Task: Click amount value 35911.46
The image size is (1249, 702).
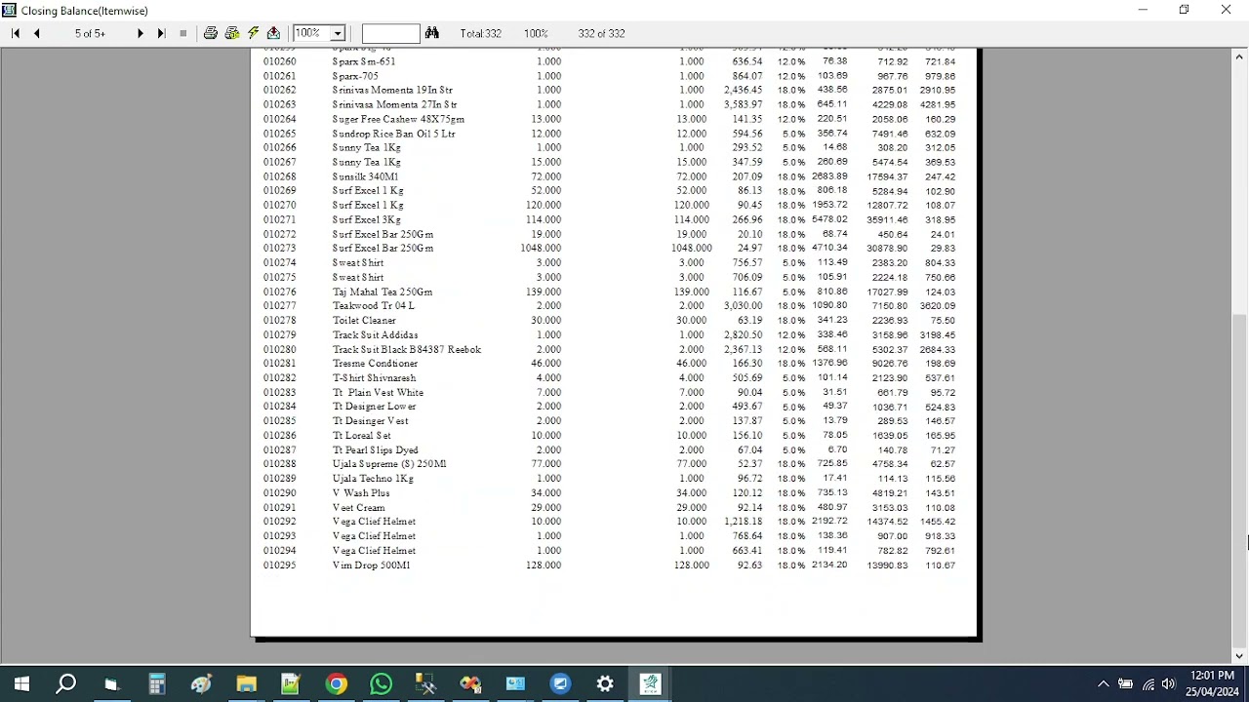Action: [x=887, y=220]
